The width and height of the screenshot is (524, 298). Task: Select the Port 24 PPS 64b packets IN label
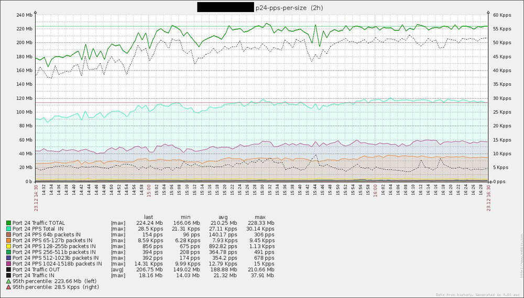pyautogui.click(x=47, y=235)
